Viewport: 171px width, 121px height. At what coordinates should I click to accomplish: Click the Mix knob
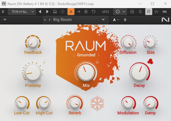(86, 72)
